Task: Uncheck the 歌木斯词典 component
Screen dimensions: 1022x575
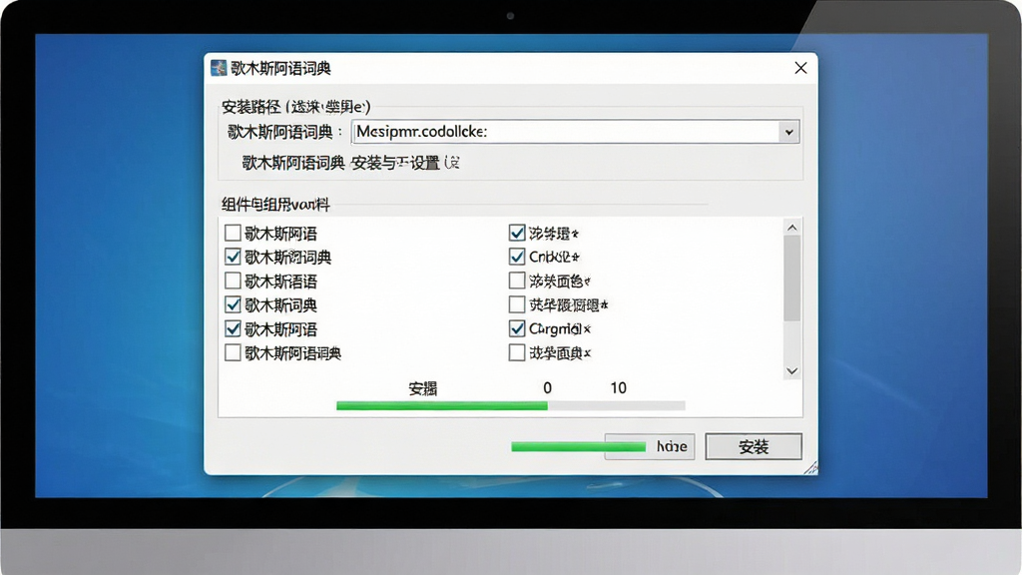Action: click(x=233, y=304)
